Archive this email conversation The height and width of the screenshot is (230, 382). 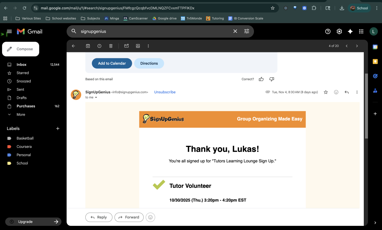tap(88, 46)
